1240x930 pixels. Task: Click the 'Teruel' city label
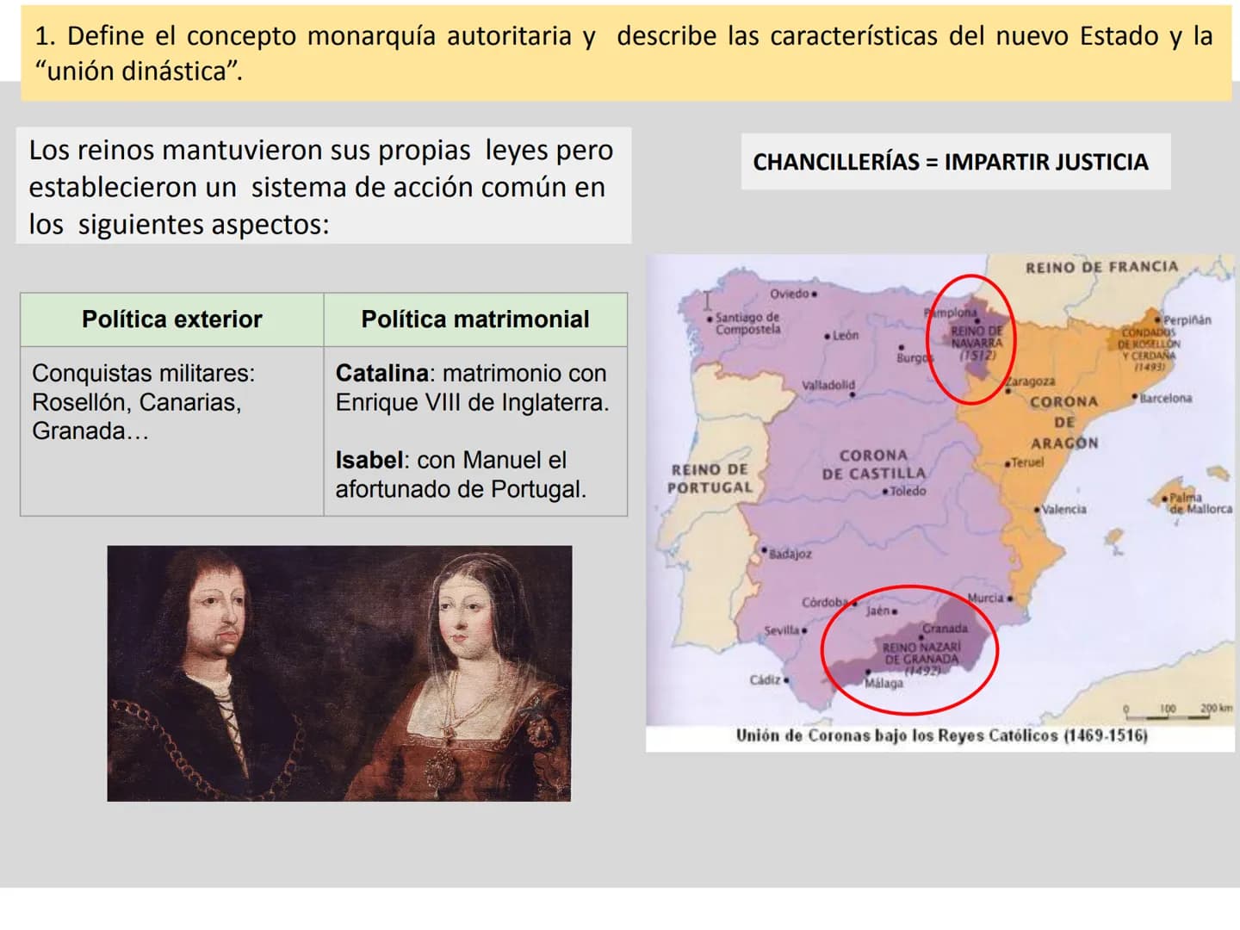1026,462
